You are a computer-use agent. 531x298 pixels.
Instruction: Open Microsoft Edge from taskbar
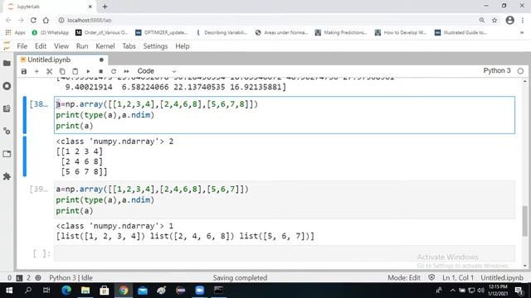[x=66, y=291]
